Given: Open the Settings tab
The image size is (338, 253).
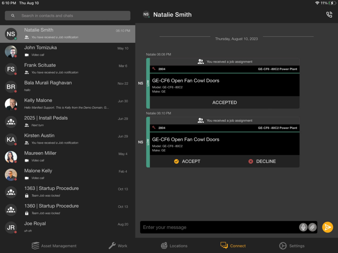Looking at the screenshot, I should point(291,246).
